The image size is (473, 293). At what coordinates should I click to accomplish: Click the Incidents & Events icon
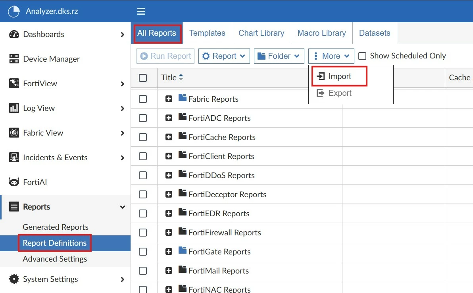(x=14, y=157)
